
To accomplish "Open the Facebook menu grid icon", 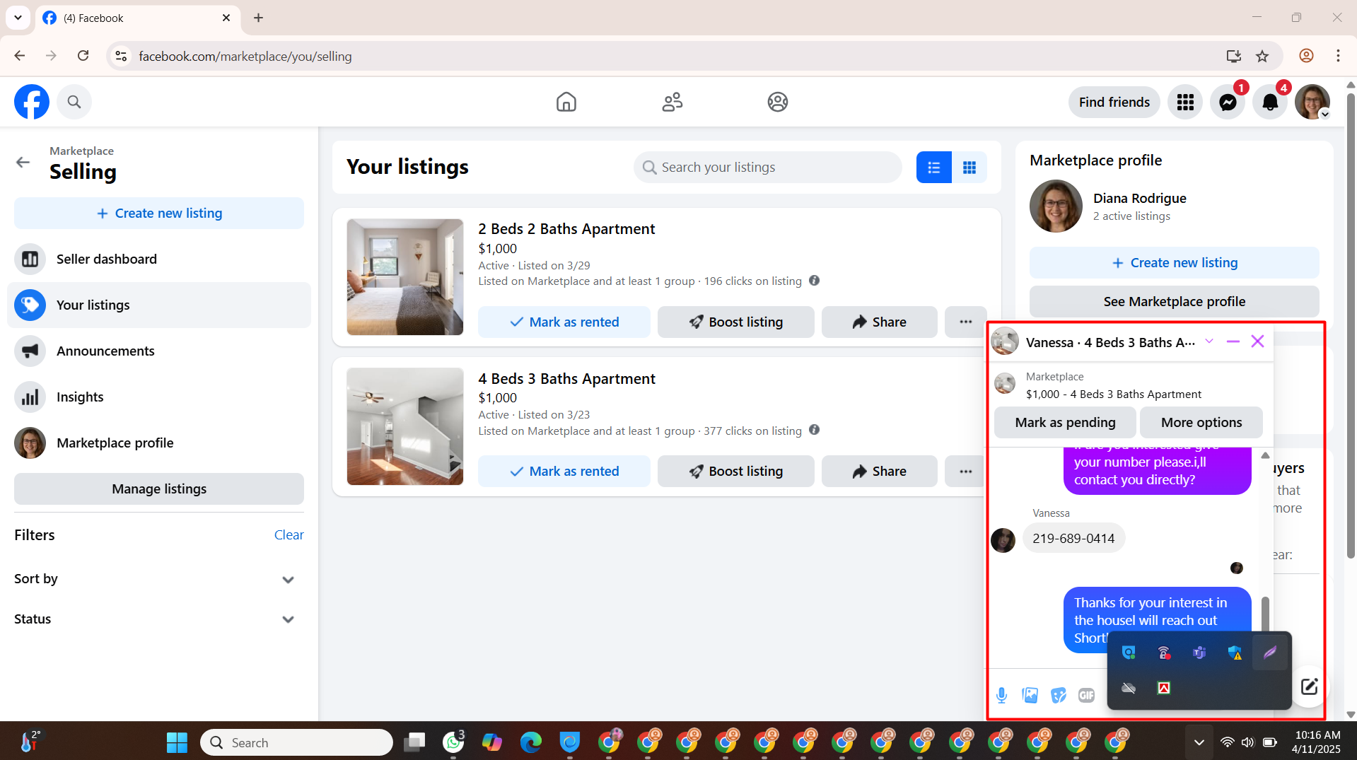I will [1185, 103].
